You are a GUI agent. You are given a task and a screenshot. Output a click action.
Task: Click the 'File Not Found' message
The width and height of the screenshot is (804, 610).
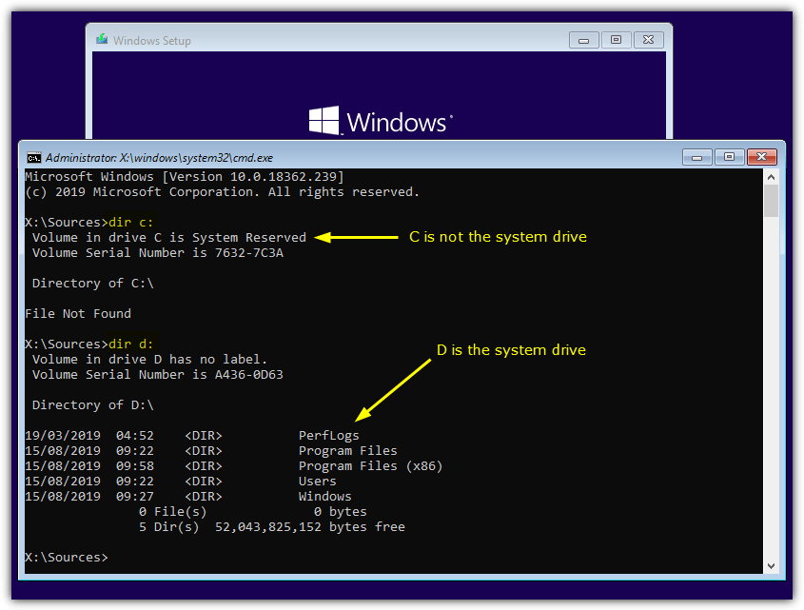coord(78,313)
